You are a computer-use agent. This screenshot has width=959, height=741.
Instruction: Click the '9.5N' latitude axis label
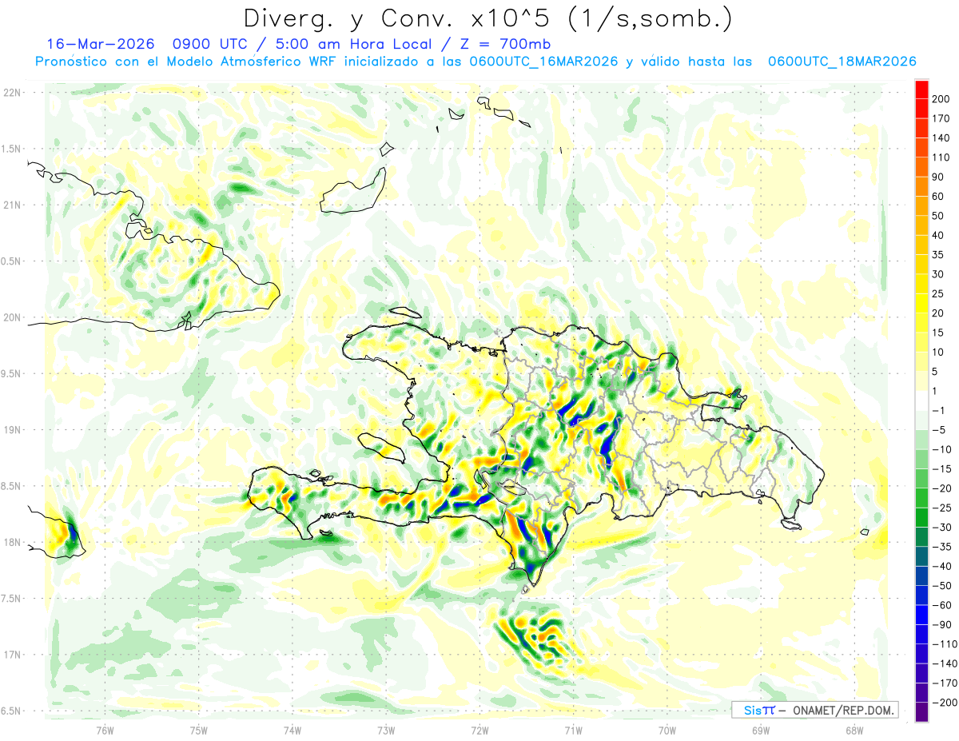(x=11, y=373)
